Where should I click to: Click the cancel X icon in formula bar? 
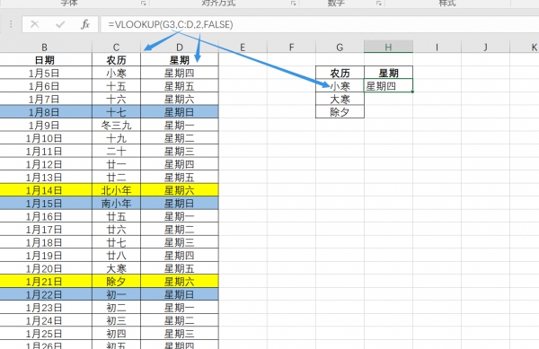coord(34,24)
